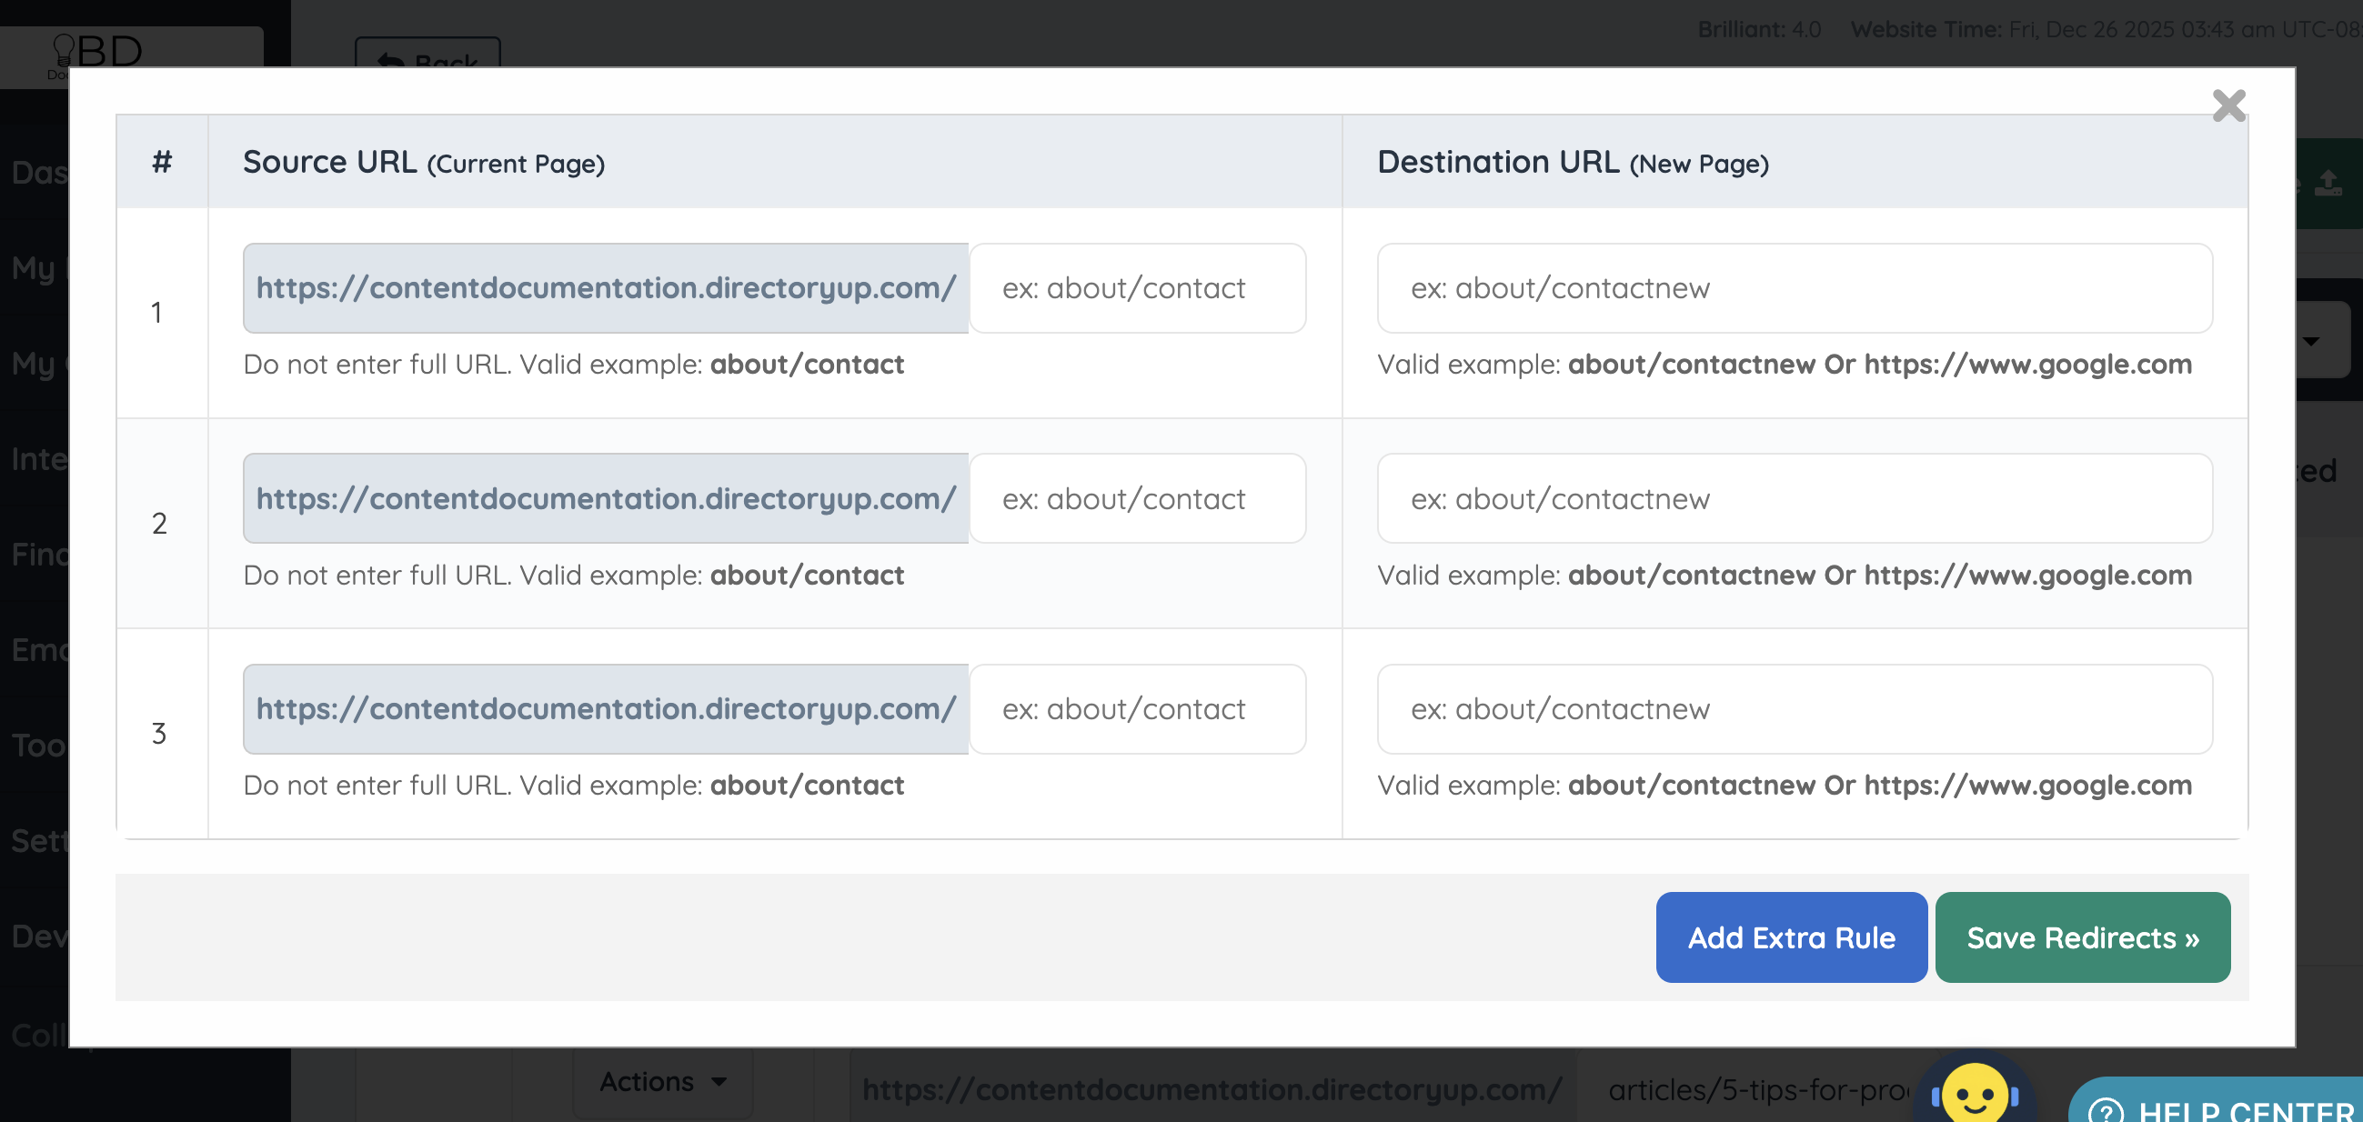The height and width of the screenshot is (1122, 2363).
Task: Expand the dropdown arrow at right edge
Action: (2311, 341)
